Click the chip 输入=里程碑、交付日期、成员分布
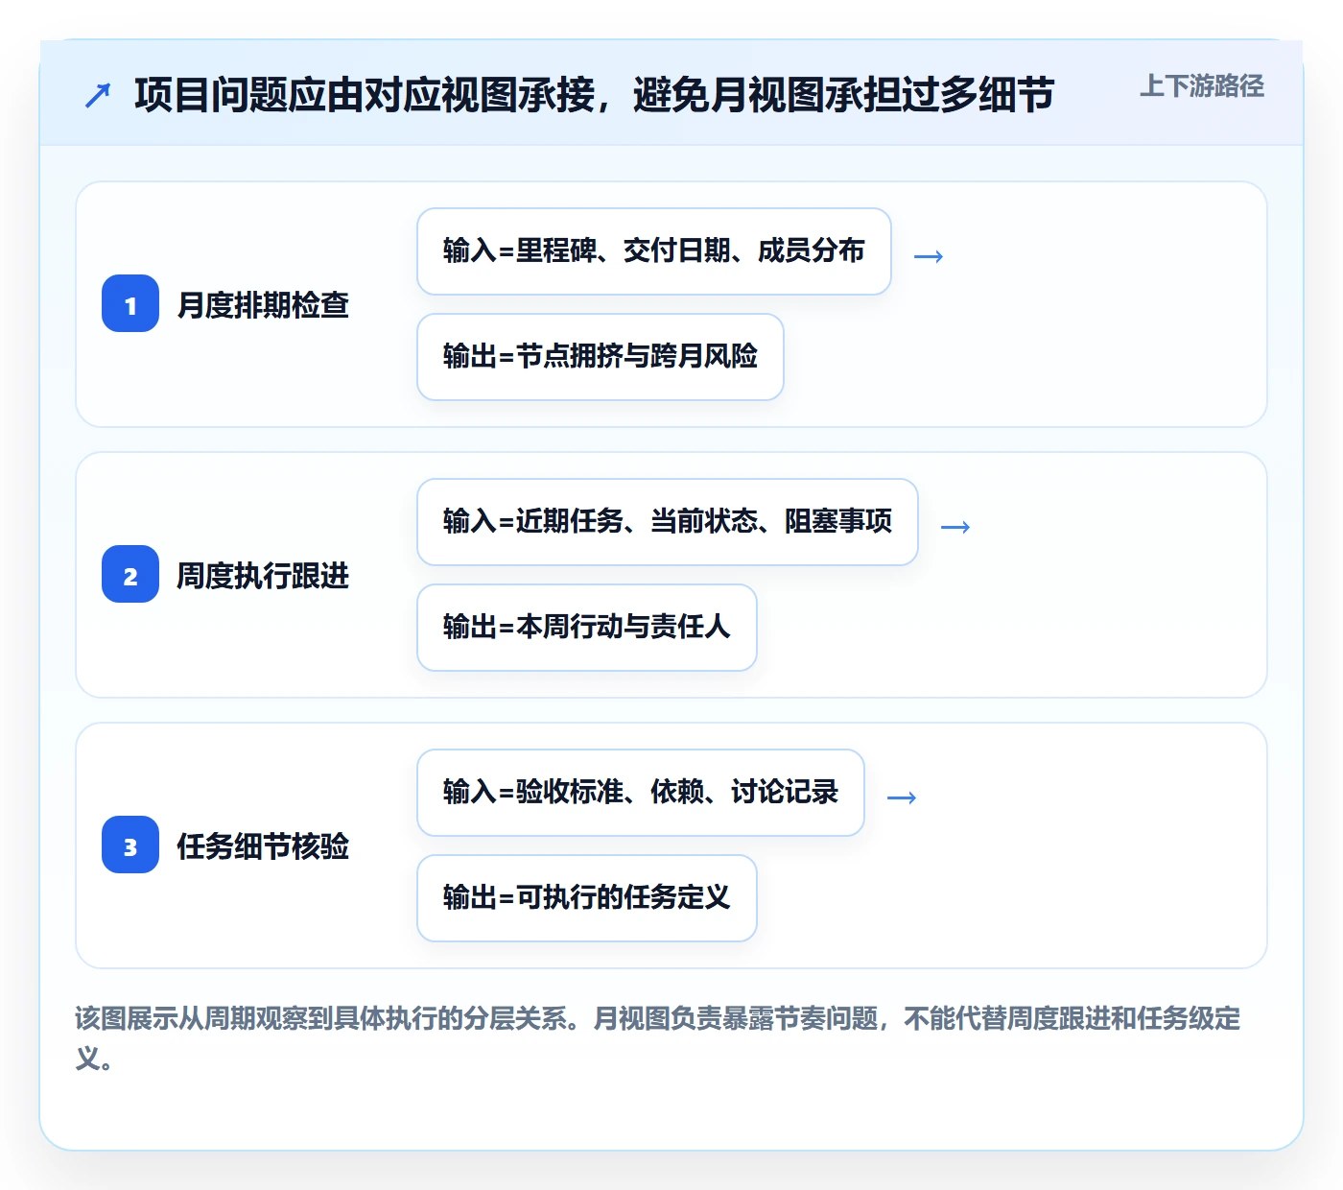The height and width of the screenshot is (1190, 1343). [x=654, y=251]
